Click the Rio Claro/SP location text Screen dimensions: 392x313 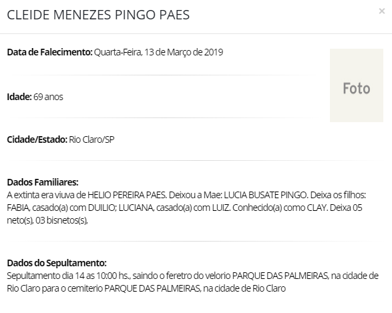91,139
